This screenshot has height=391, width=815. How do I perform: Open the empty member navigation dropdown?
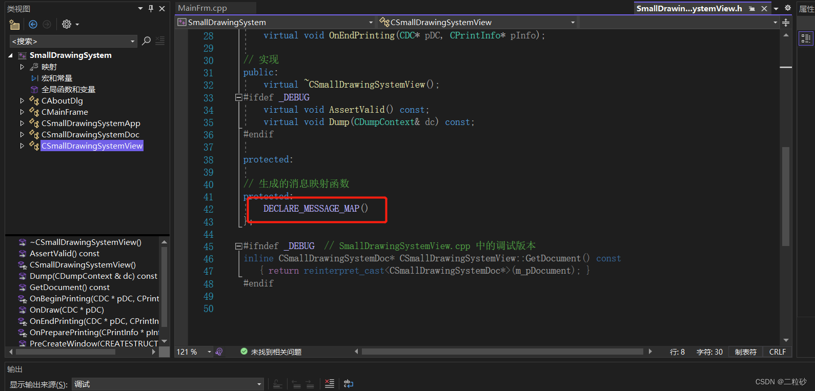pos(775,23)
